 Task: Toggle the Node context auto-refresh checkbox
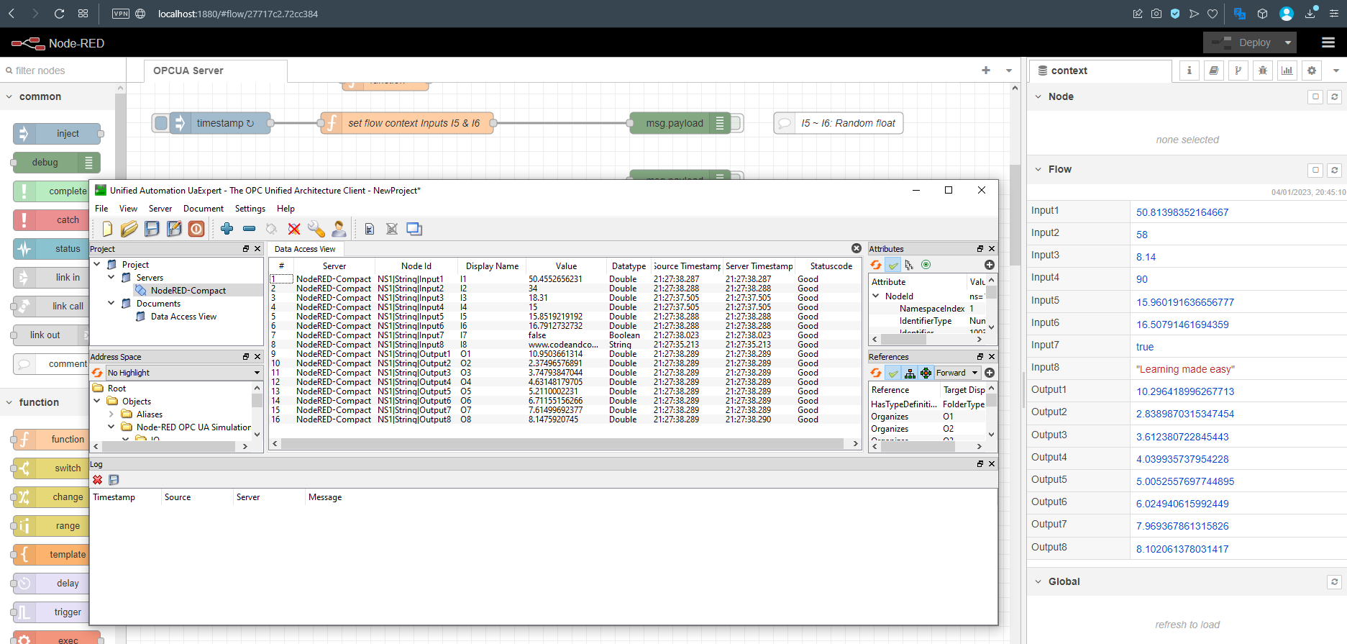(x=1315, y=96)
